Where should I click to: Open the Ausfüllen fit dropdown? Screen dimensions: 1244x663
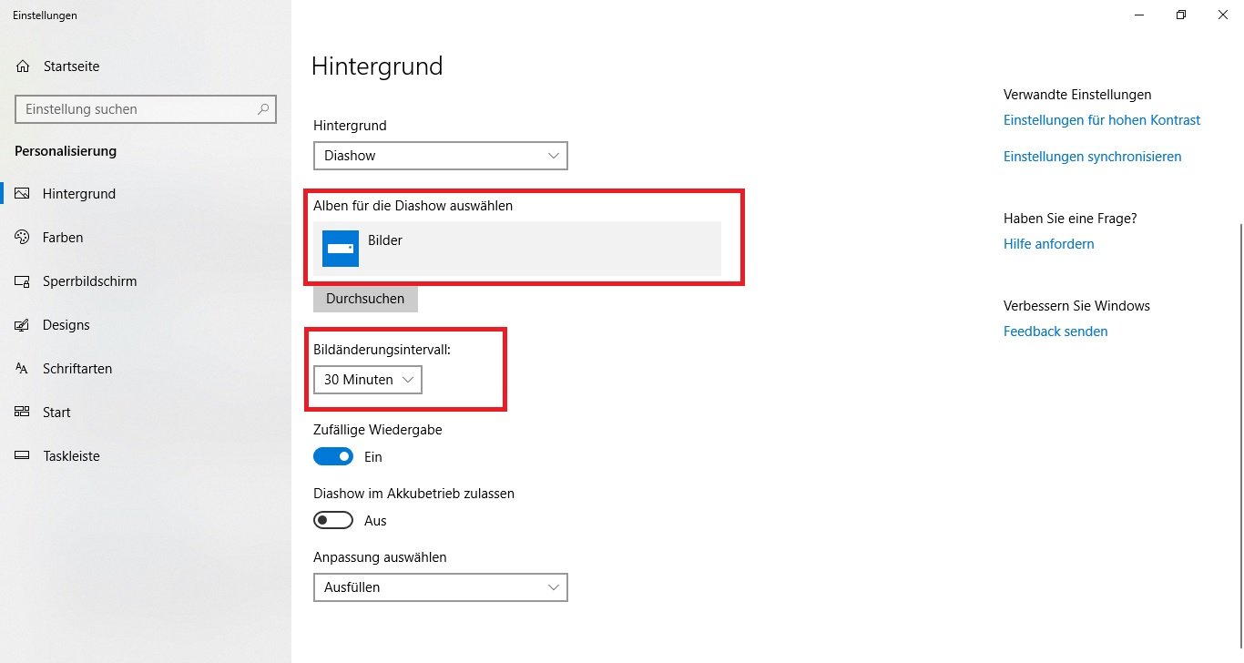[x=440, y=587]
